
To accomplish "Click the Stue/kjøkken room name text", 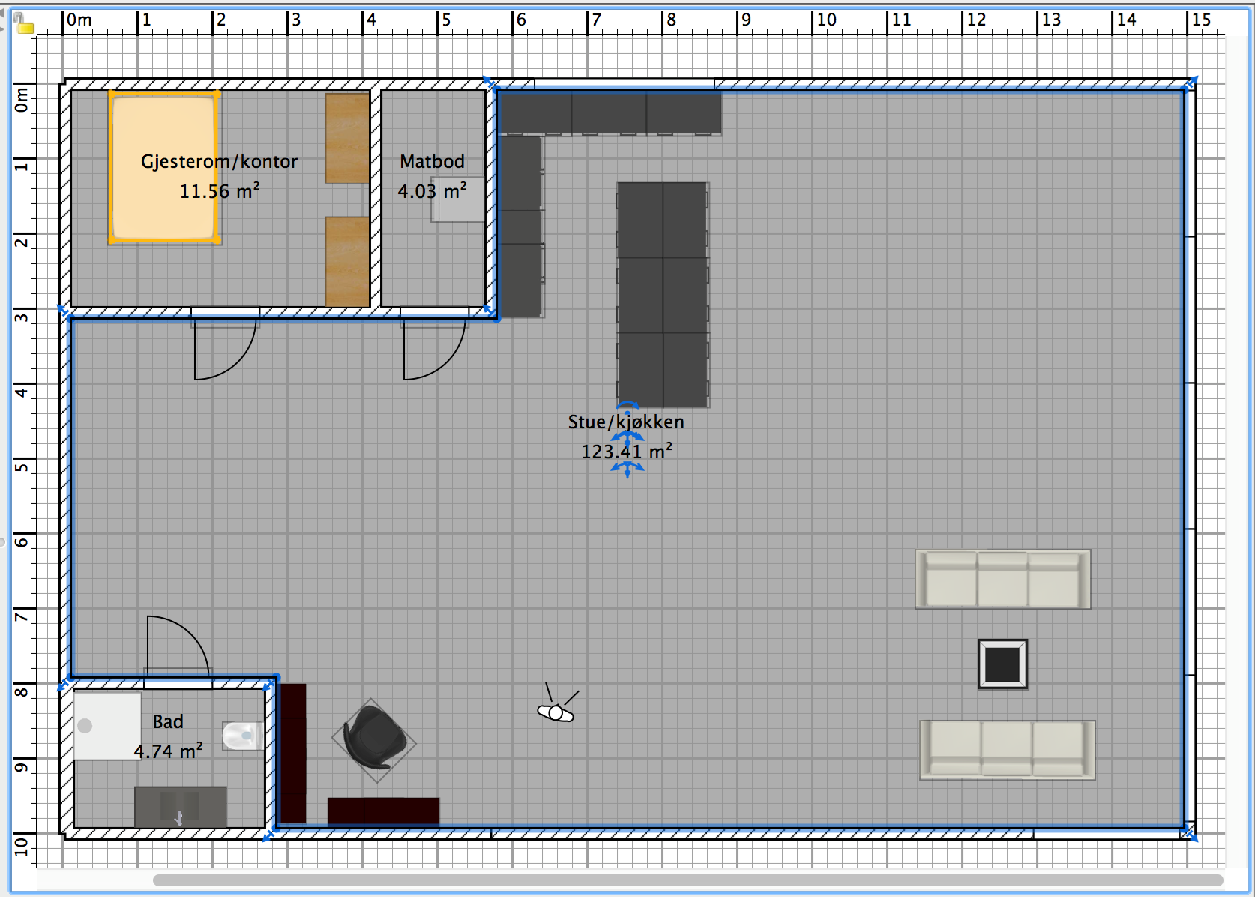I will coord(625,422).
